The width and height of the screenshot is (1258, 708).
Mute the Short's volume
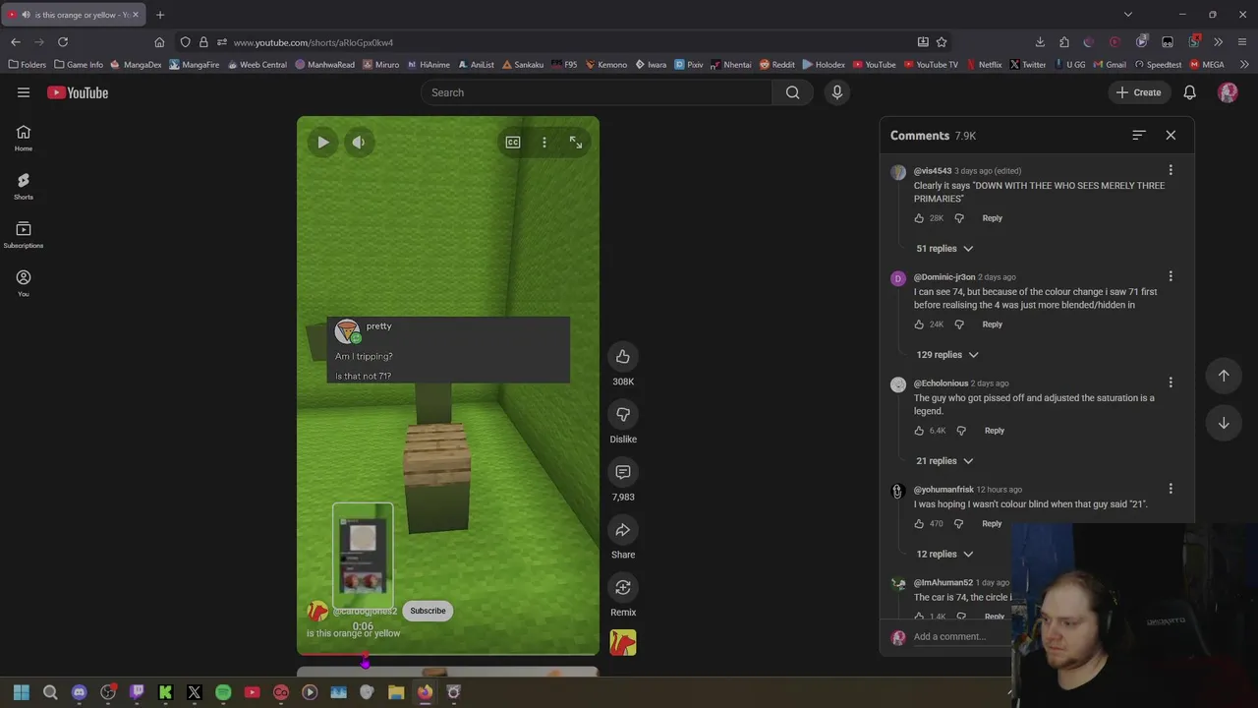pos(359,143)
